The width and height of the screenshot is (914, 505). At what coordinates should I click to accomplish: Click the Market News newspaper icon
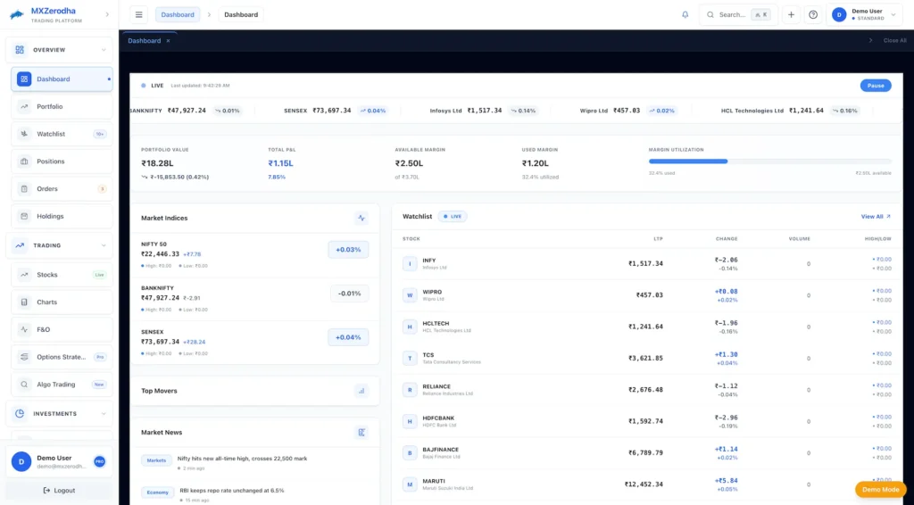(x=361, y=432)
